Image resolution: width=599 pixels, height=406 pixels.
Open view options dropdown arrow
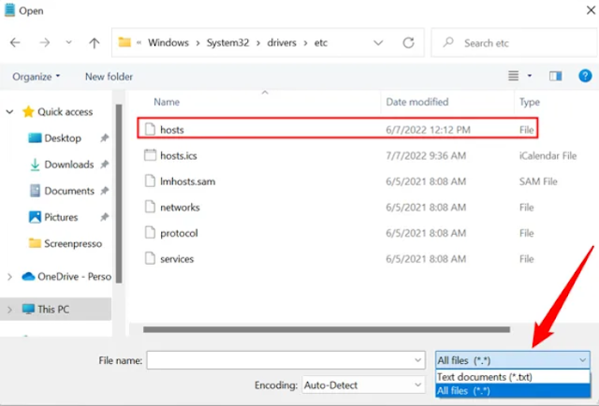click(x=530, y=76)
